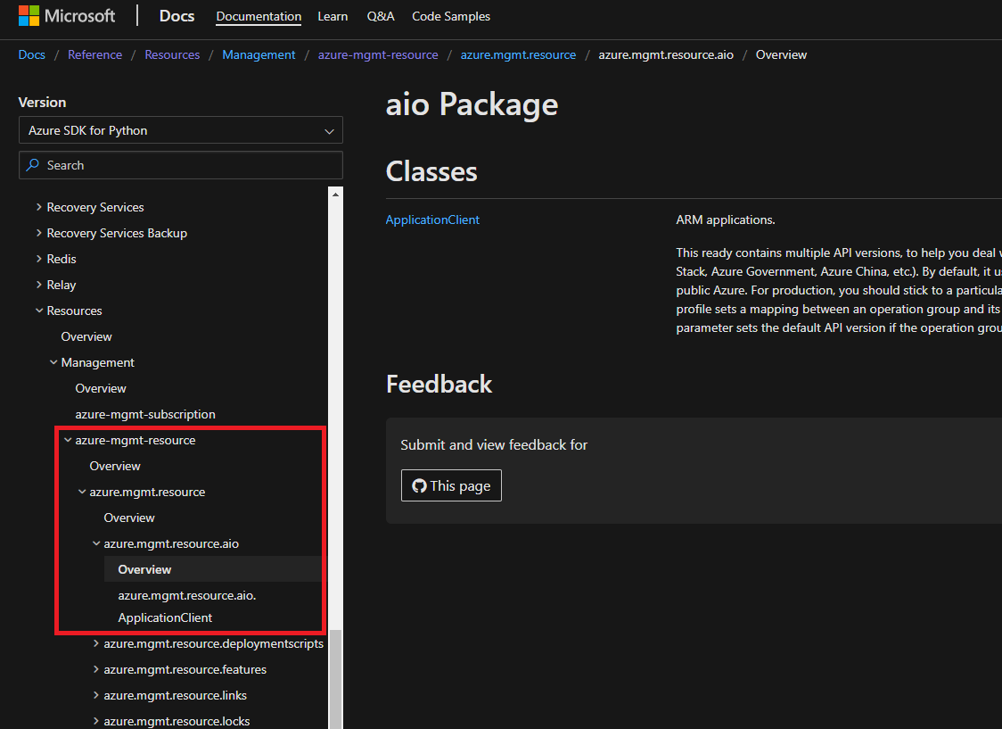Click the ARM applications description text
The width and height of the screenshot is (1002, 729).
pyautogui.click(x=726, y=220)
